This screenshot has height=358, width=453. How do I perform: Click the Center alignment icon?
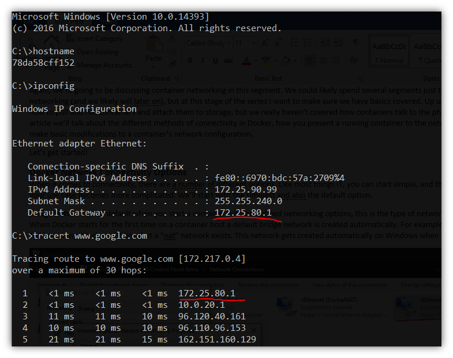[323, 61]
